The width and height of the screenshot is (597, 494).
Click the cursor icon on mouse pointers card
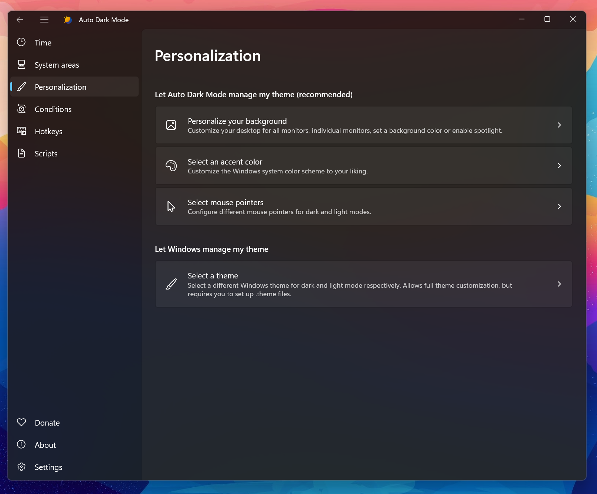(171, 206)
